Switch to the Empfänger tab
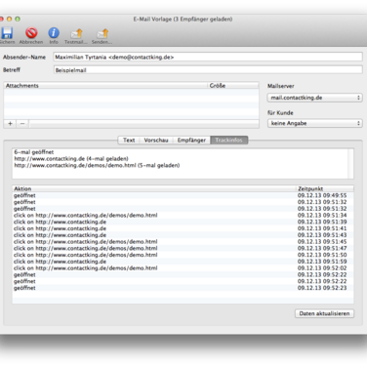367x367 pixels. [x=191, y=141]
